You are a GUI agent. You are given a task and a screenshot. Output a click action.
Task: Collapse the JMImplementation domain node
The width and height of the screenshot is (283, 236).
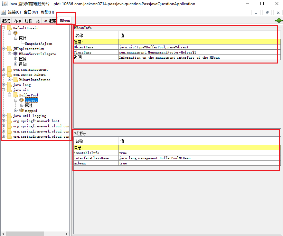(4, 49)
